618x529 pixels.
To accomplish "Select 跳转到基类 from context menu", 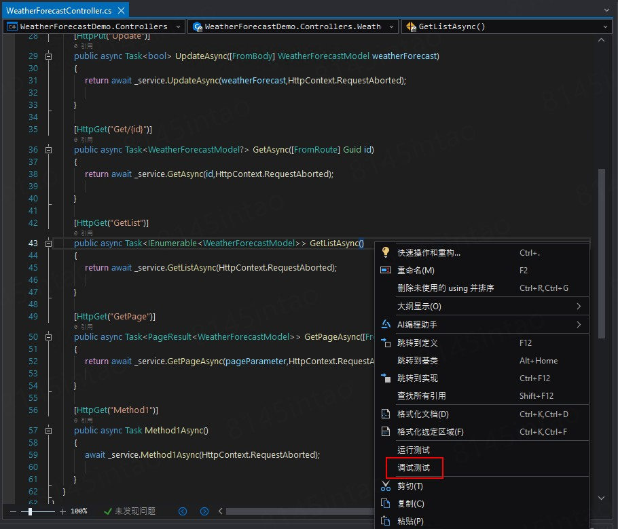I will click(482, 360).
